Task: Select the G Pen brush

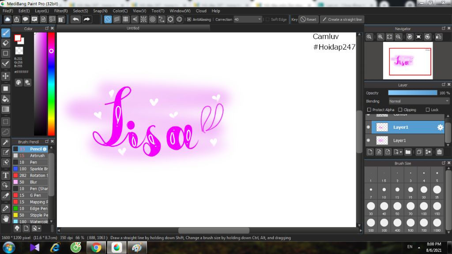Action: (30, 195)
